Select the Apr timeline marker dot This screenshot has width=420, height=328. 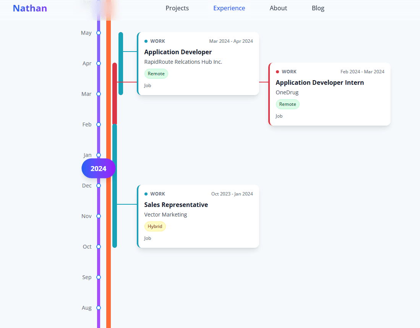[x=99, y=63]
